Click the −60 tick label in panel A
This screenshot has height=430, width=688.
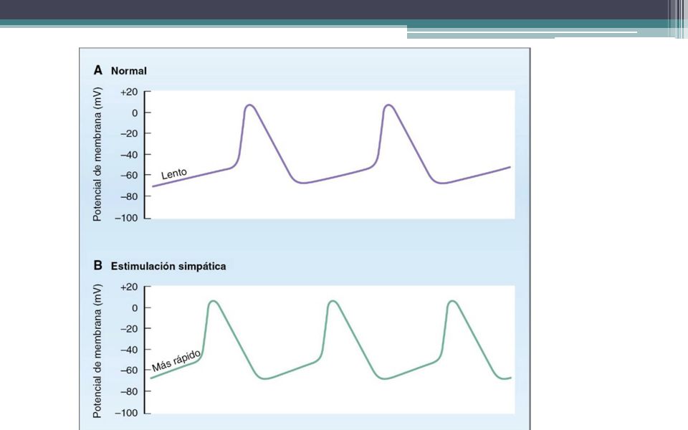[129, 175]
